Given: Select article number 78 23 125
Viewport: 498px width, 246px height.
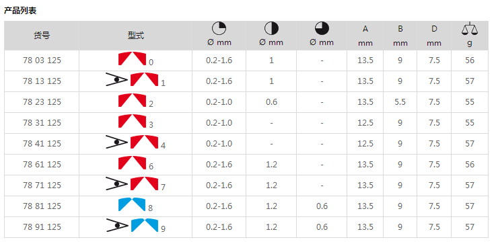Looking at the screenshot, I should pos(42,102).
